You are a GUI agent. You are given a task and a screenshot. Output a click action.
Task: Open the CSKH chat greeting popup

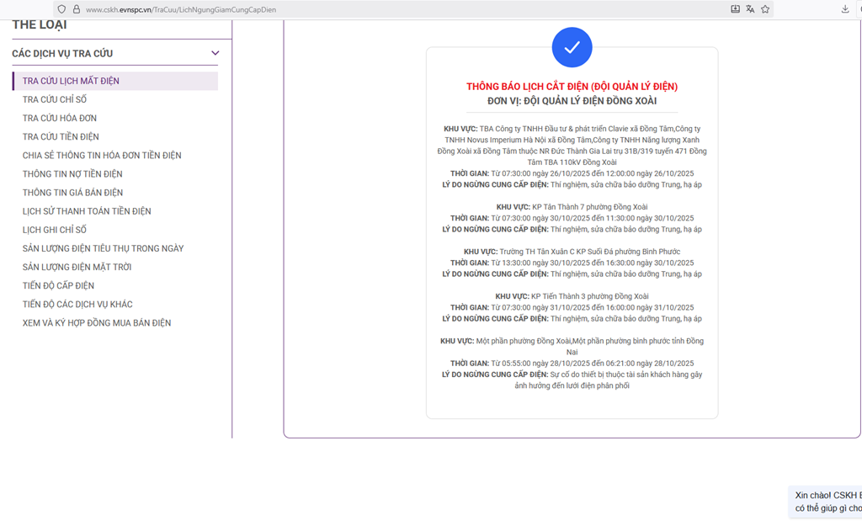827,502
